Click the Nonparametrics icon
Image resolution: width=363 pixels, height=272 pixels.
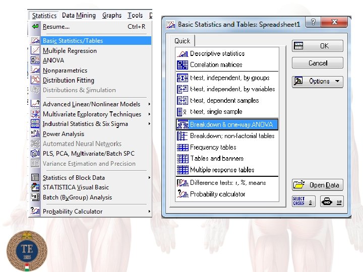(35, 70)
